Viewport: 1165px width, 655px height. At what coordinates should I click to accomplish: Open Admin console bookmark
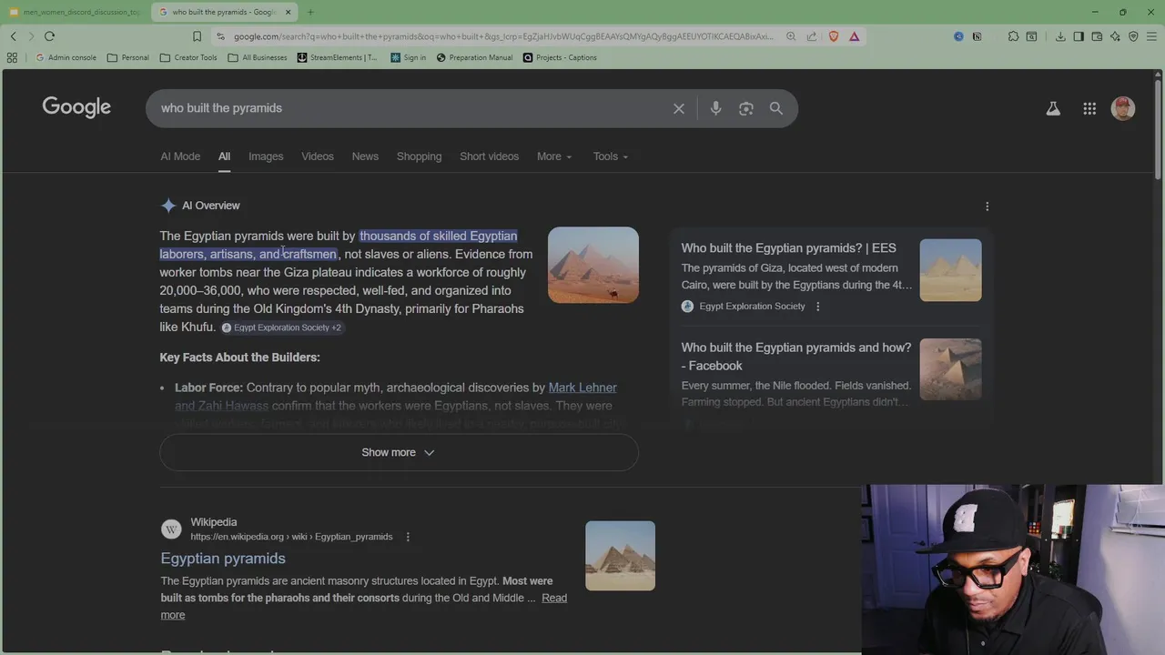tap(66, 57)
